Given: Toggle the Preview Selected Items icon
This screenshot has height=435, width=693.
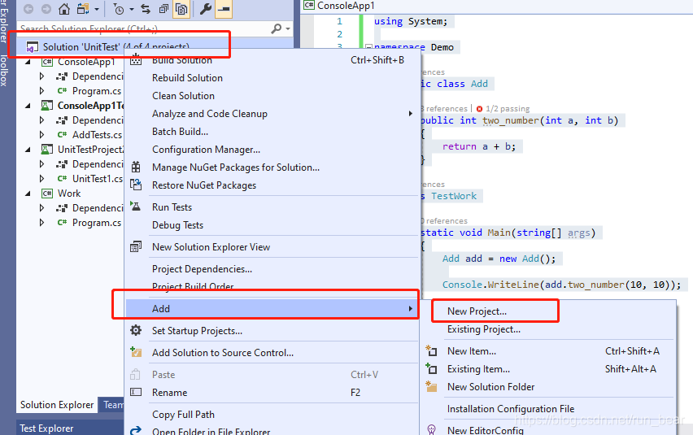Looking at the screenshot, I should coord(224,9).
